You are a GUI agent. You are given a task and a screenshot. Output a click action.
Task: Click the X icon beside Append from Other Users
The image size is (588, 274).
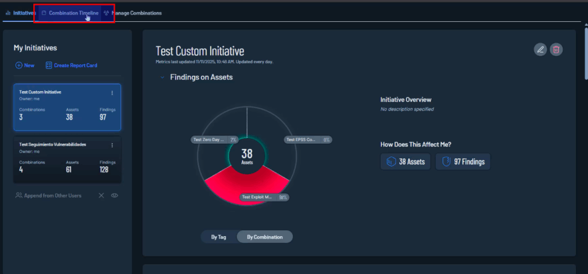pyautogui.click(x=101, y=195)
